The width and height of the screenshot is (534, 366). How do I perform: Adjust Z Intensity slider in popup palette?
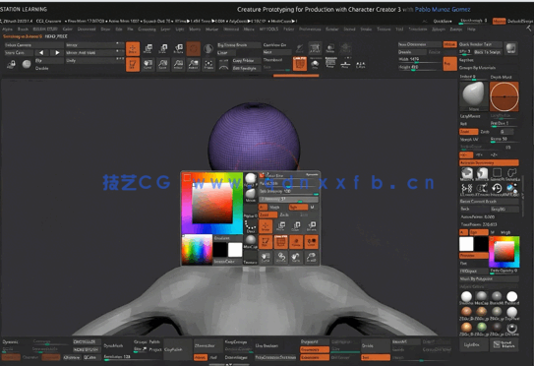pyautogui.click(x=289, y=200)
